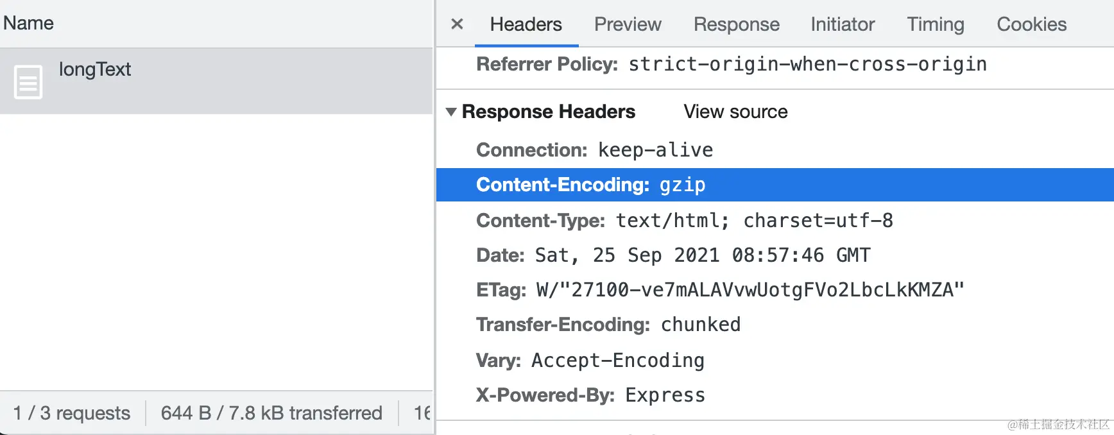The image size is (1114, 435).
Task: Collapse the Response Headers section
Action: [451, 112]
